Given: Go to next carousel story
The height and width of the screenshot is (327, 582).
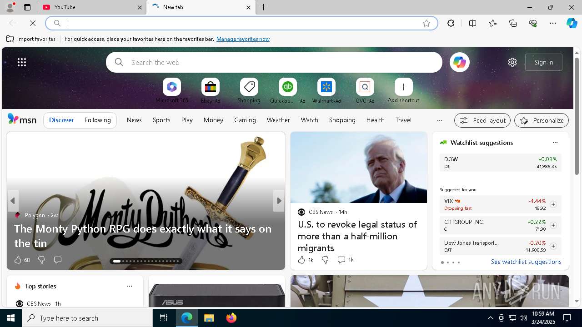Looking at the screenshot, I should click(279, 201).
